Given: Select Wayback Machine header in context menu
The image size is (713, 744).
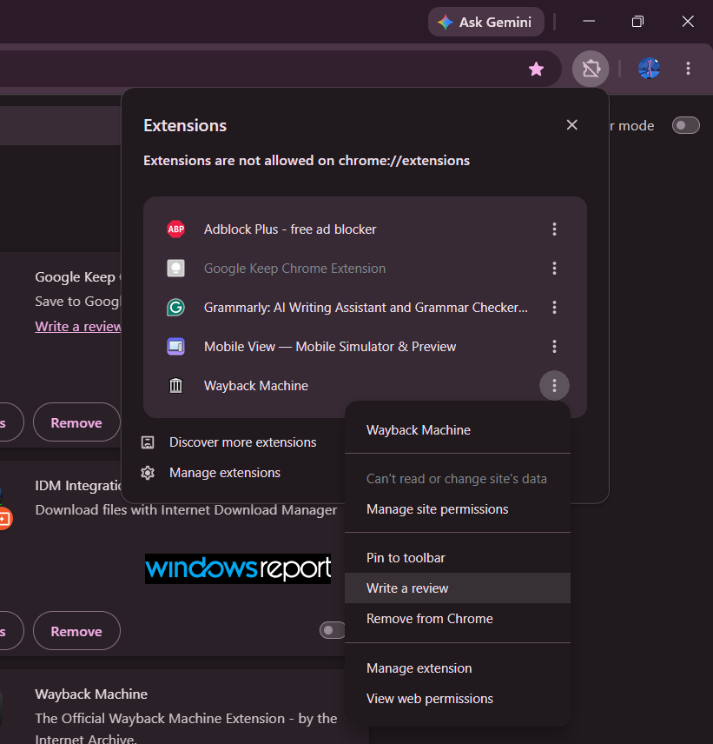Looking at the screenshot, I should tap(419, 430).
